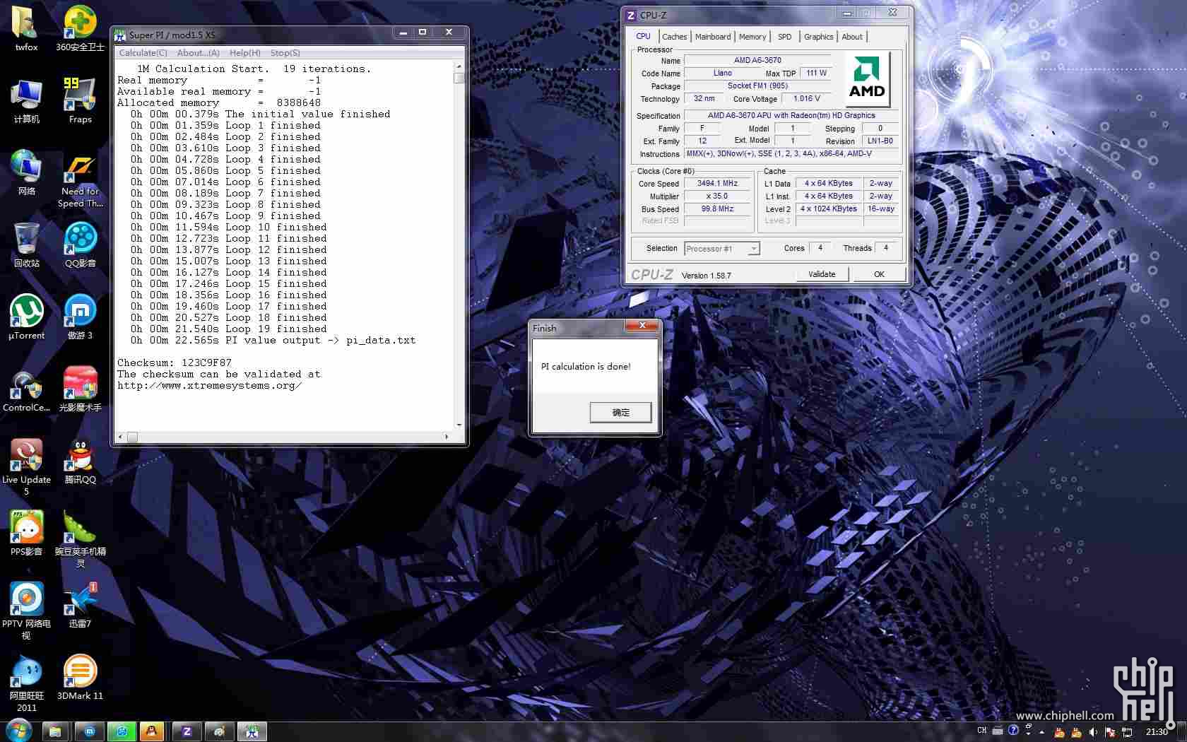Launch µTorrent from the desktop
The image size is (1187, 742).
tap(26, 317)
